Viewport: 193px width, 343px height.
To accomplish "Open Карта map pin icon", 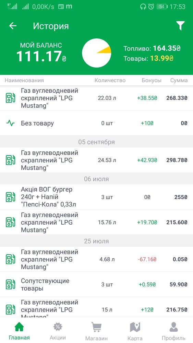I will (x=135, y=327).
